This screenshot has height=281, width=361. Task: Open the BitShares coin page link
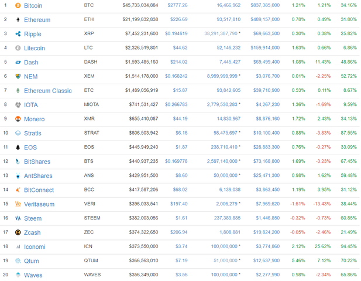tap(37, 162)
